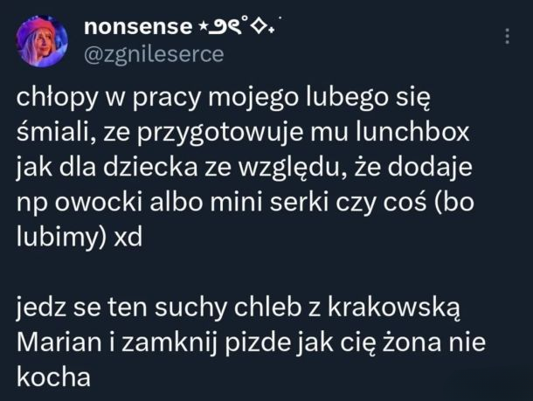Viewport: 533px width, 401px height.
Task: Click the final word kocha
Action: click(x=53, y=377)
